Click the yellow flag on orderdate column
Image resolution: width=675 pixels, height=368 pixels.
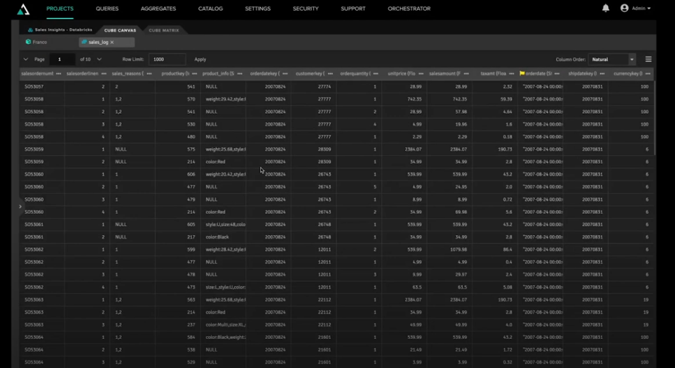[522, 74]
